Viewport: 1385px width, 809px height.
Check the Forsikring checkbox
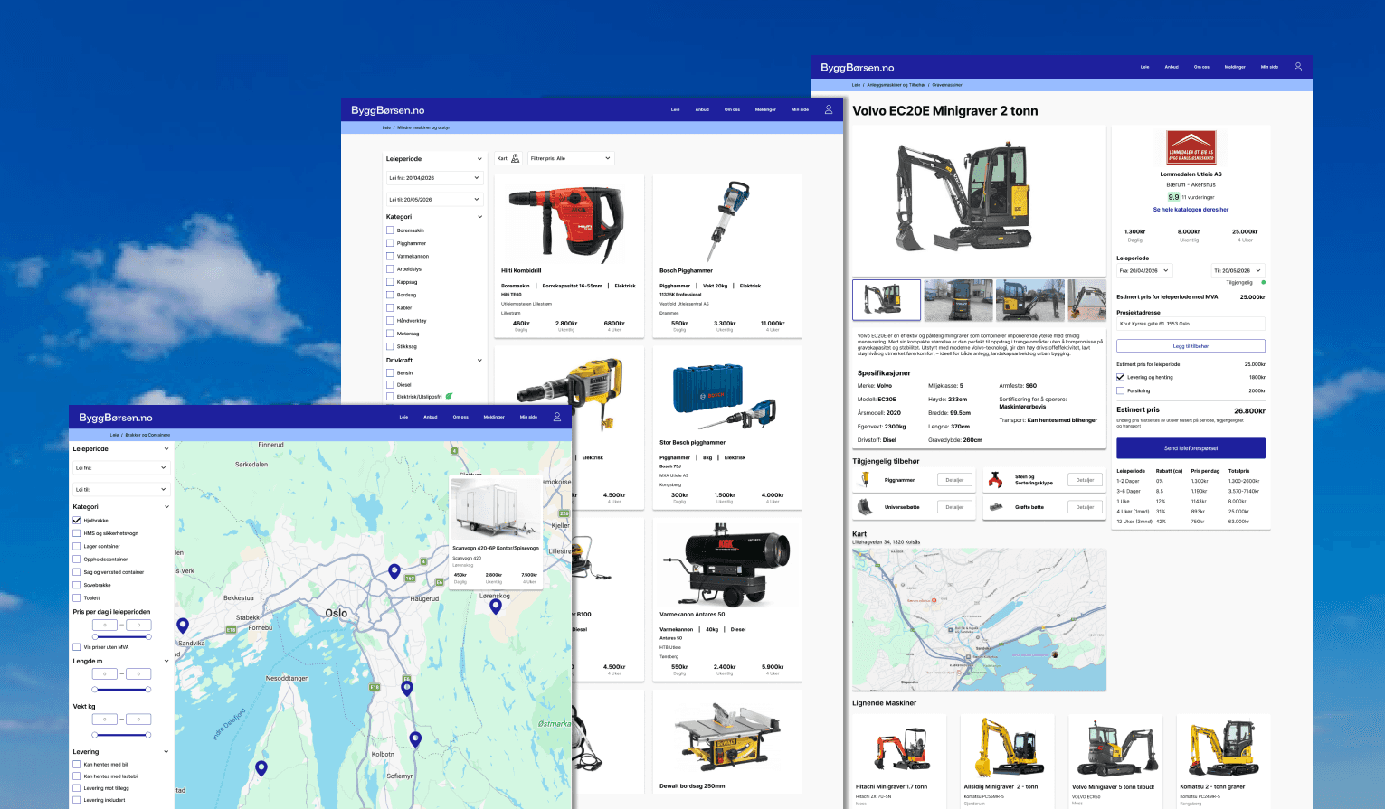click(x=1121, y=390)
